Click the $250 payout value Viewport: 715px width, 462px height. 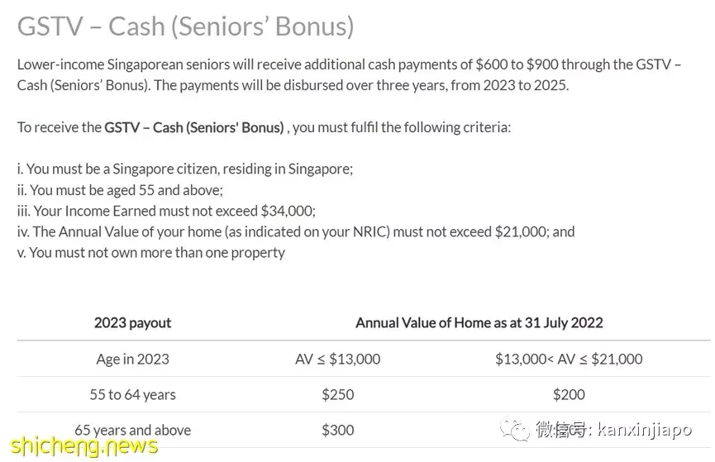338,394
